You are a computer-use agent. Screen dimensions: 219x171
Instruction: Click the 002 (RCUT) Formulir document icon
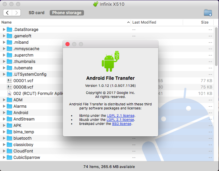[x=9, y=94]
